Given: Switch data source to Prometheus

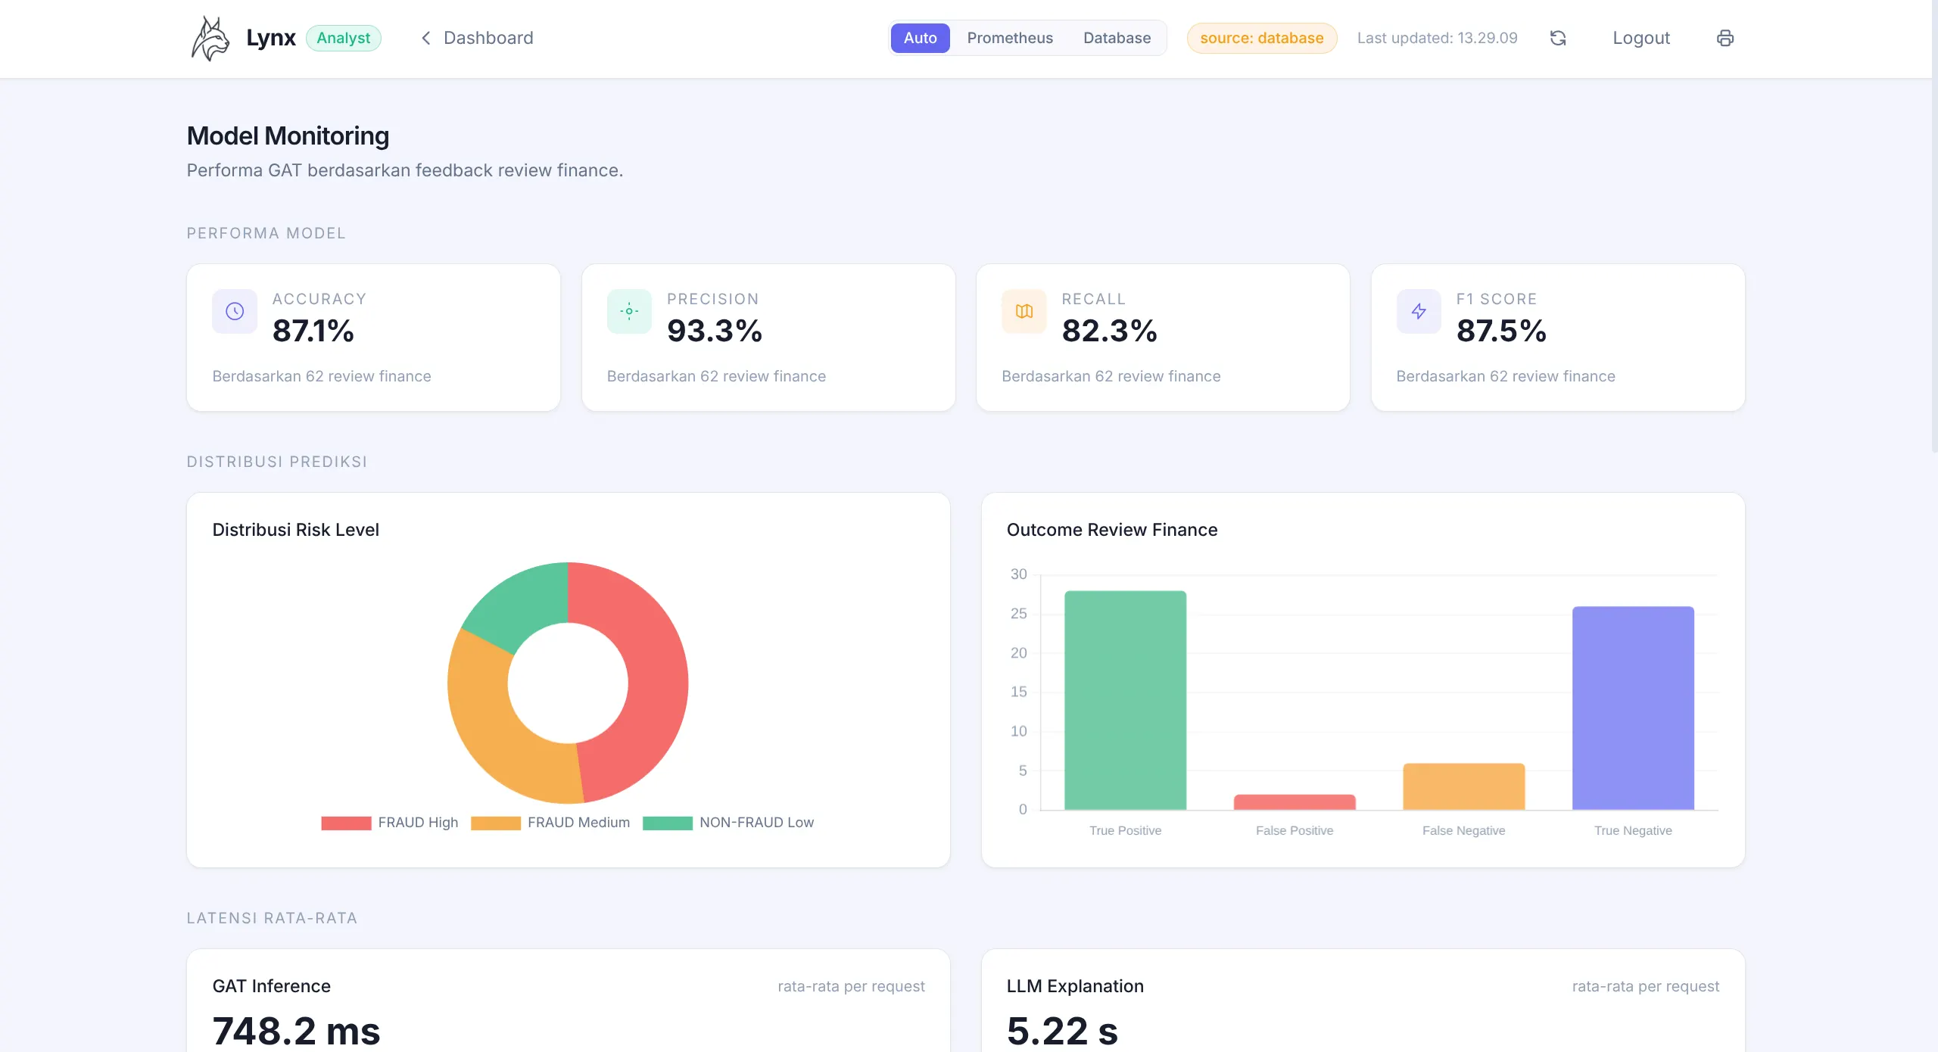Looking at the screenshot, I should [1010, 38].
